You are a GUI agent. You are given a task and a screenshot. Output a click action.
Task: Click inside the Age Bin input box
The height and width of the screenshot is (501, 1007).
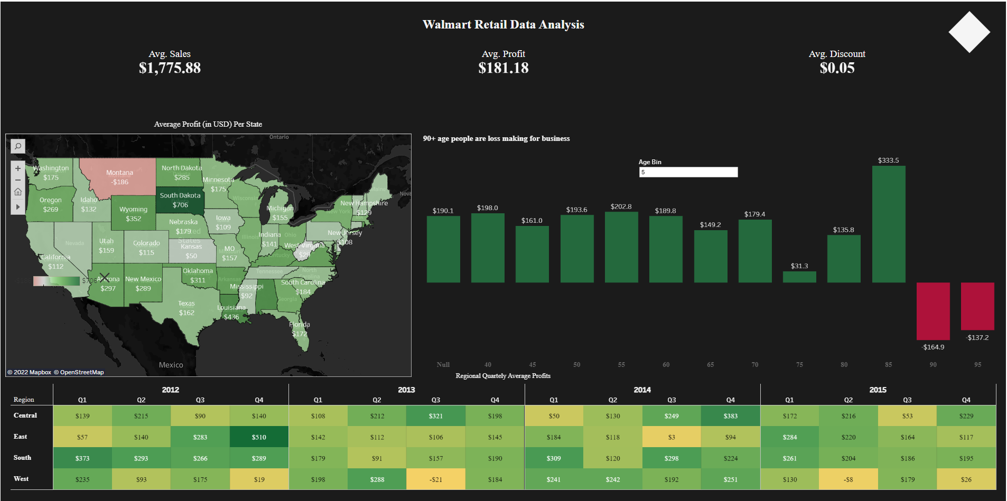pyautogui.click(x=688, y=172)
